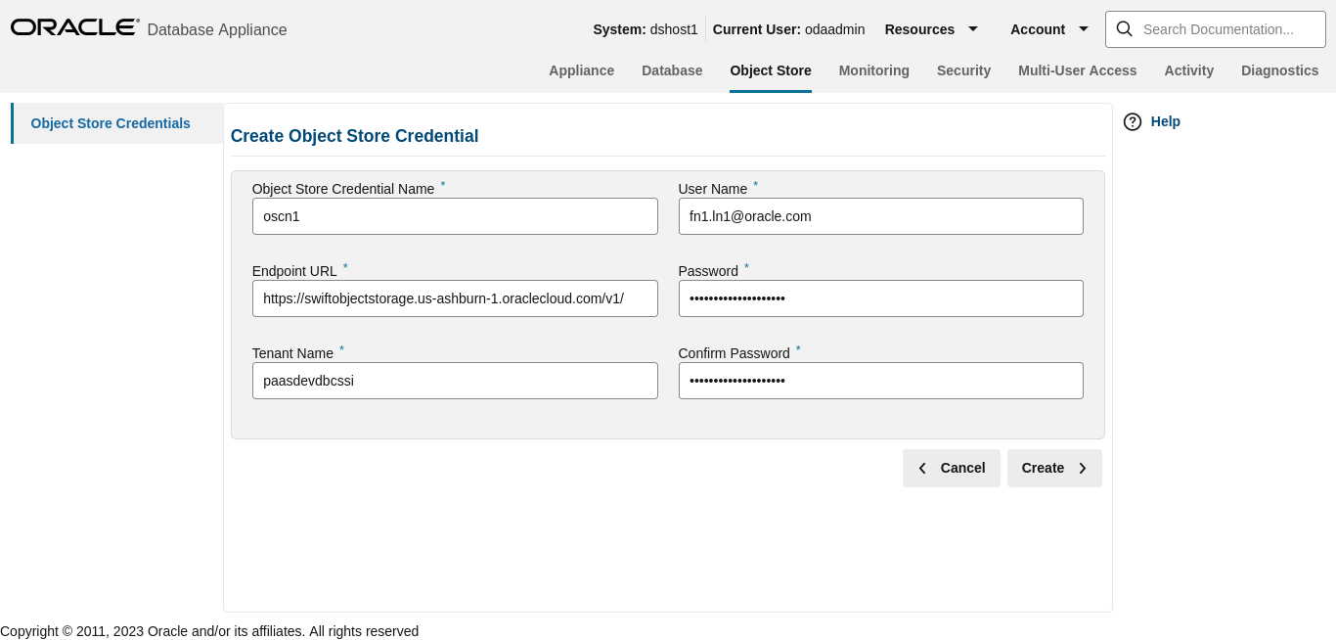
Task: Expand the Resources dropdown menu
Action: (x=931, y=29)
